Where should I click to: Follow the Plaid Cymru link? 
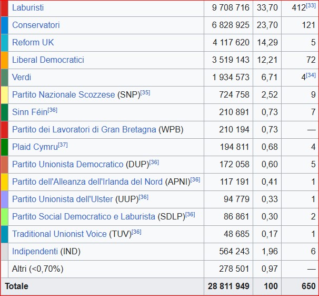35,147
